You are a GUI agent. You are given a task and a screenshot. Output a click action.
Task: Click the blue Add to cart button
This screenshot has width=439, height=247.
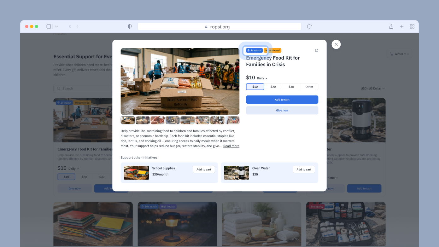tap(282, 100)
